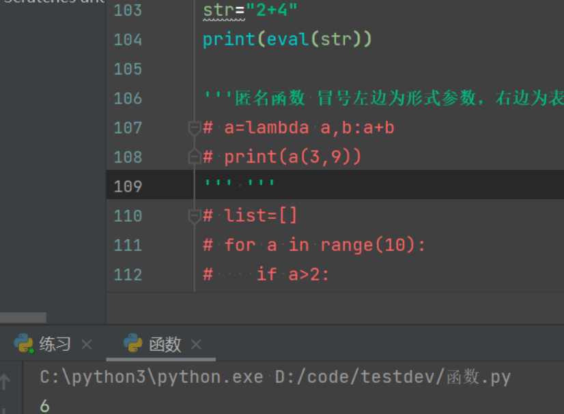Click the output value 6 in the console
The width and height of the screenshot is (564, 414).
pos(45,405)
